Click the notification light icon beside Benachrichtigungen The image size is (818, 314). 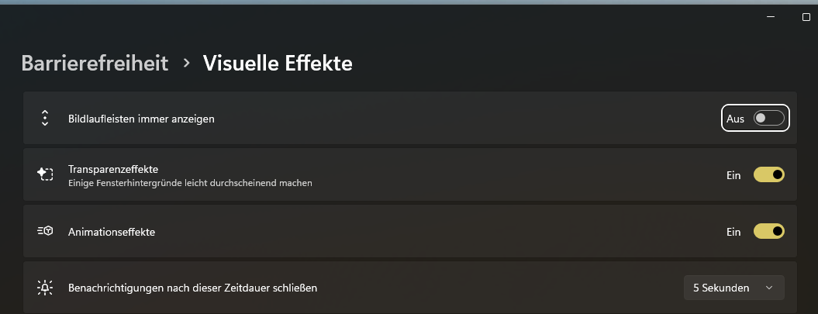[x=45, y=288]
